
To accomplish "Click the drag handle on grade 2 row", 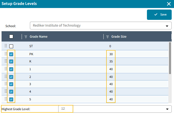I will coord(6,76).
